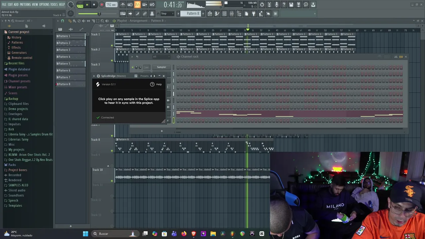The height and width of the screenshot is (239, 425).
Task: Click the one-click audio recording microphone
Action: click(x=277, y=5)
